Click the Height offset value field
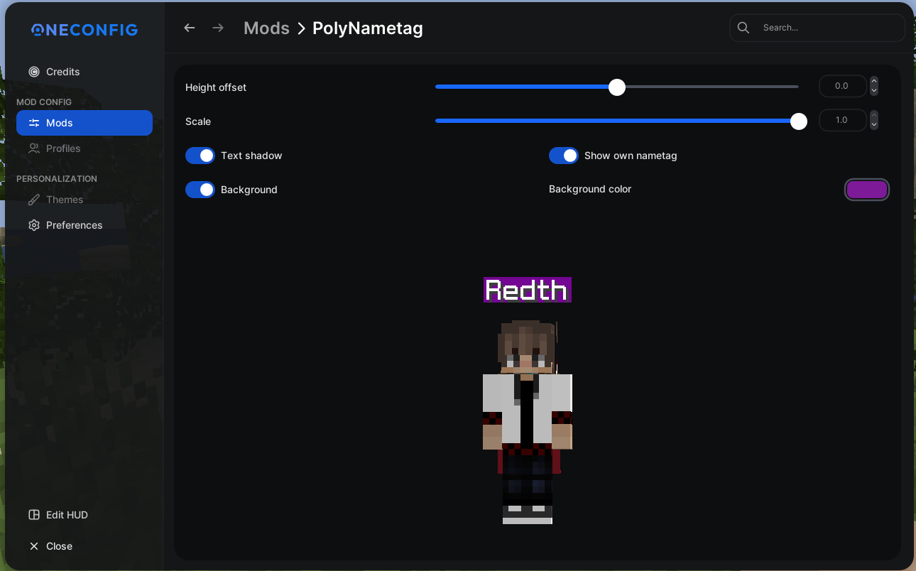Image resolution: width=916 pixels, height=571 pixels. [x=842, y=86]
